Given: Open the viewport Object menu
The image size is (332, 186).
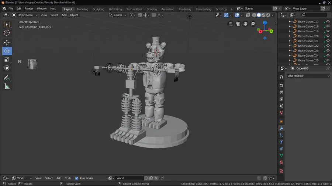Looking at the screenshot, I should [74, 15].
